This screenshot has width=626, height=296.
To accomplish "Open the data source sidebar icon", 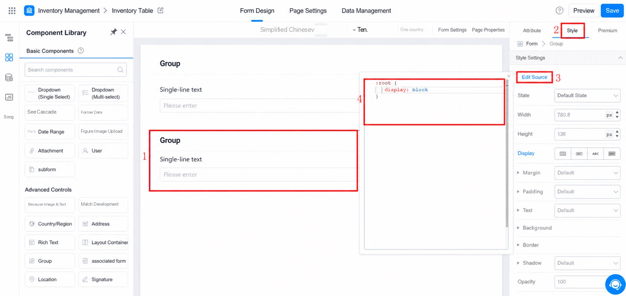I will pyautogui.click(x=9, y=77).
